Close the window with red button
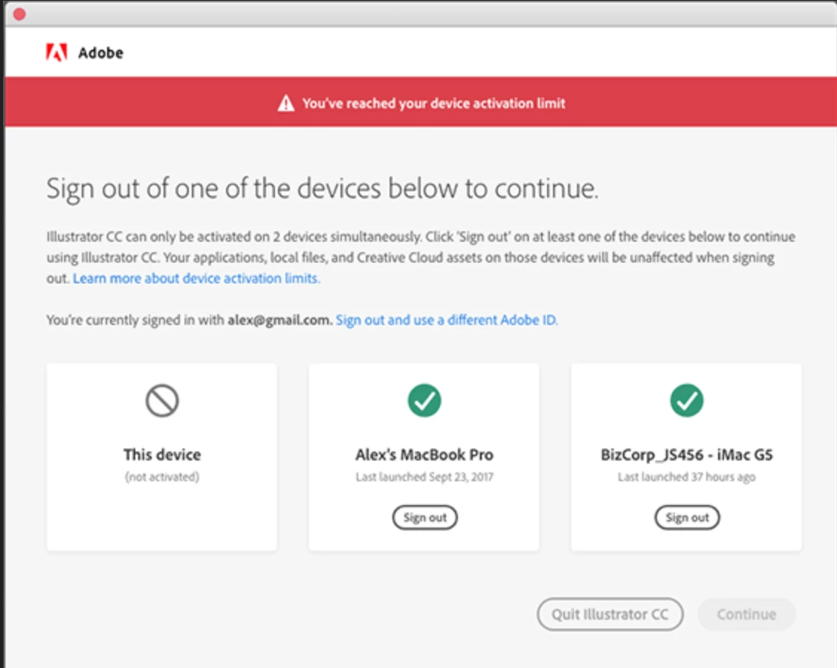 (x=20, y=14)
